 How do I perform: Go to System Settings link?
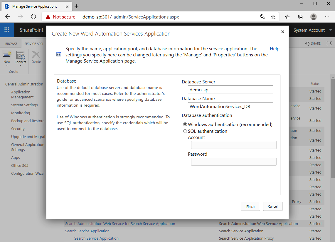point(24,105)
